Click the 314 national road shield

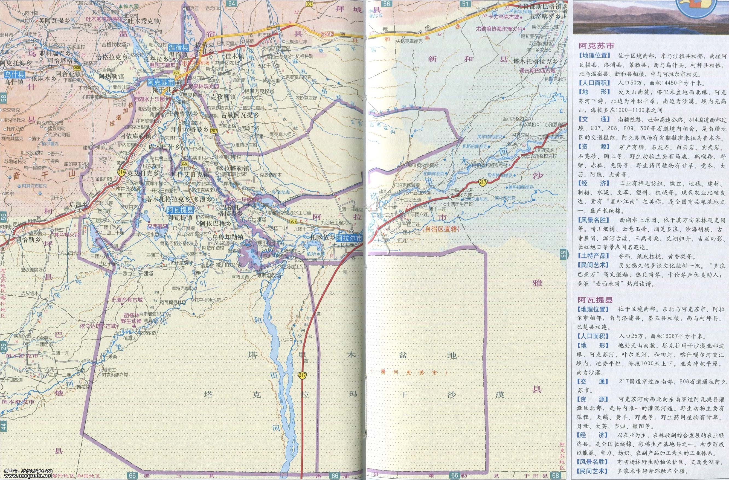122,173
